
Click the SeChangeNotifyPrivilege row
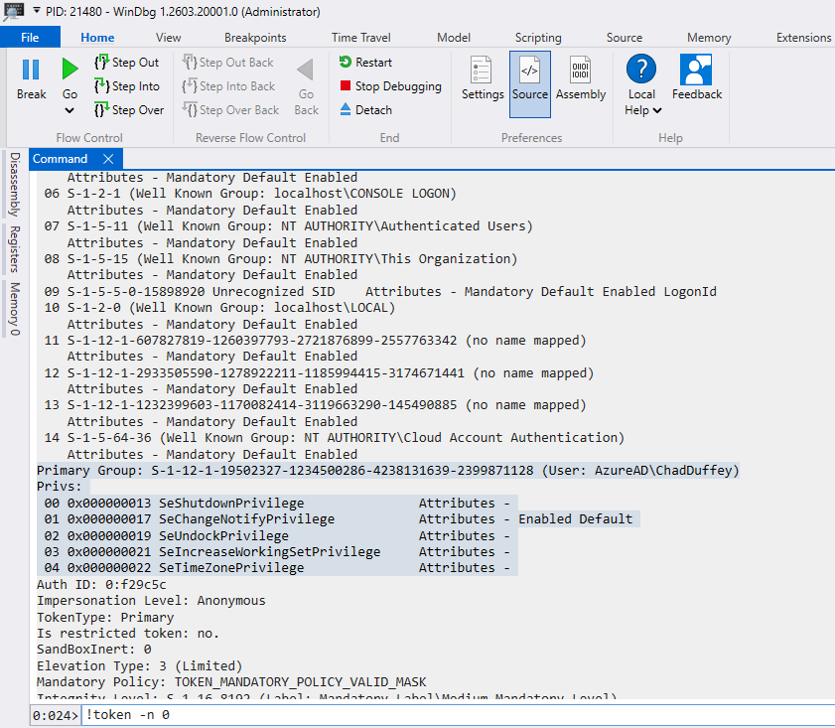339,519
